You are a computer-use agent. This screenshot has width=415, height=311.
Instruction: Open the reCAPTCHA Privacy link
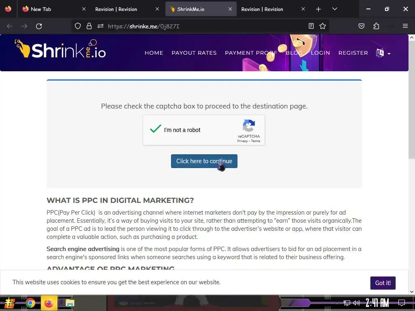(242, 141)
